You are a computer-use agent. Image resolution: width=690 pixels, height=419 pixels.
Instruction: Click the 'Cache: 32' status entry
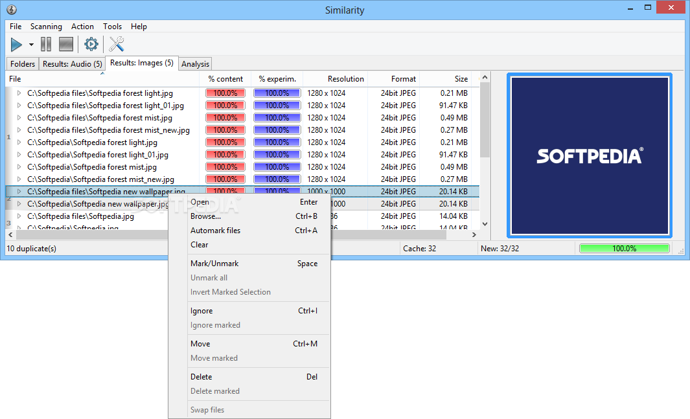coord(419,249)
